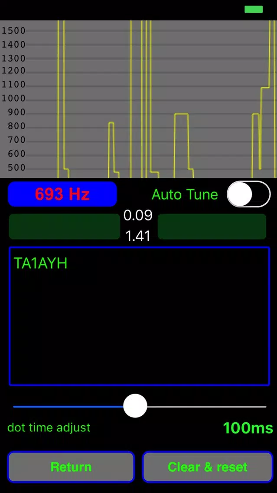Click the Auto Tune label
Image resolution: width=277 pixels, height=493 pixels.
pyautogui.click(x=185, y=194)
